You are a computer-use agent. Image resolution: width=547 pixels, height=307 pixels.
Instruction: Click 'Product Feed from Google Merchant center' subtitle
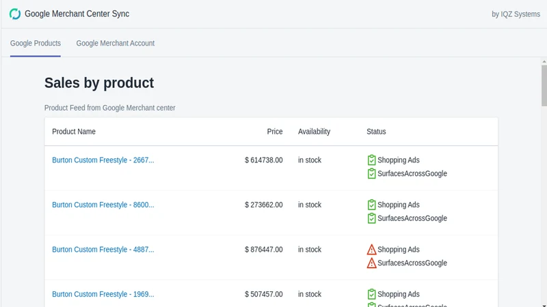click(x=109, y=108)
